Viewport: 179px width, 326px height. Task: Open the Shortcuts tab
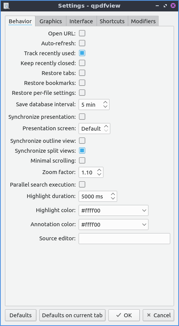112,21
